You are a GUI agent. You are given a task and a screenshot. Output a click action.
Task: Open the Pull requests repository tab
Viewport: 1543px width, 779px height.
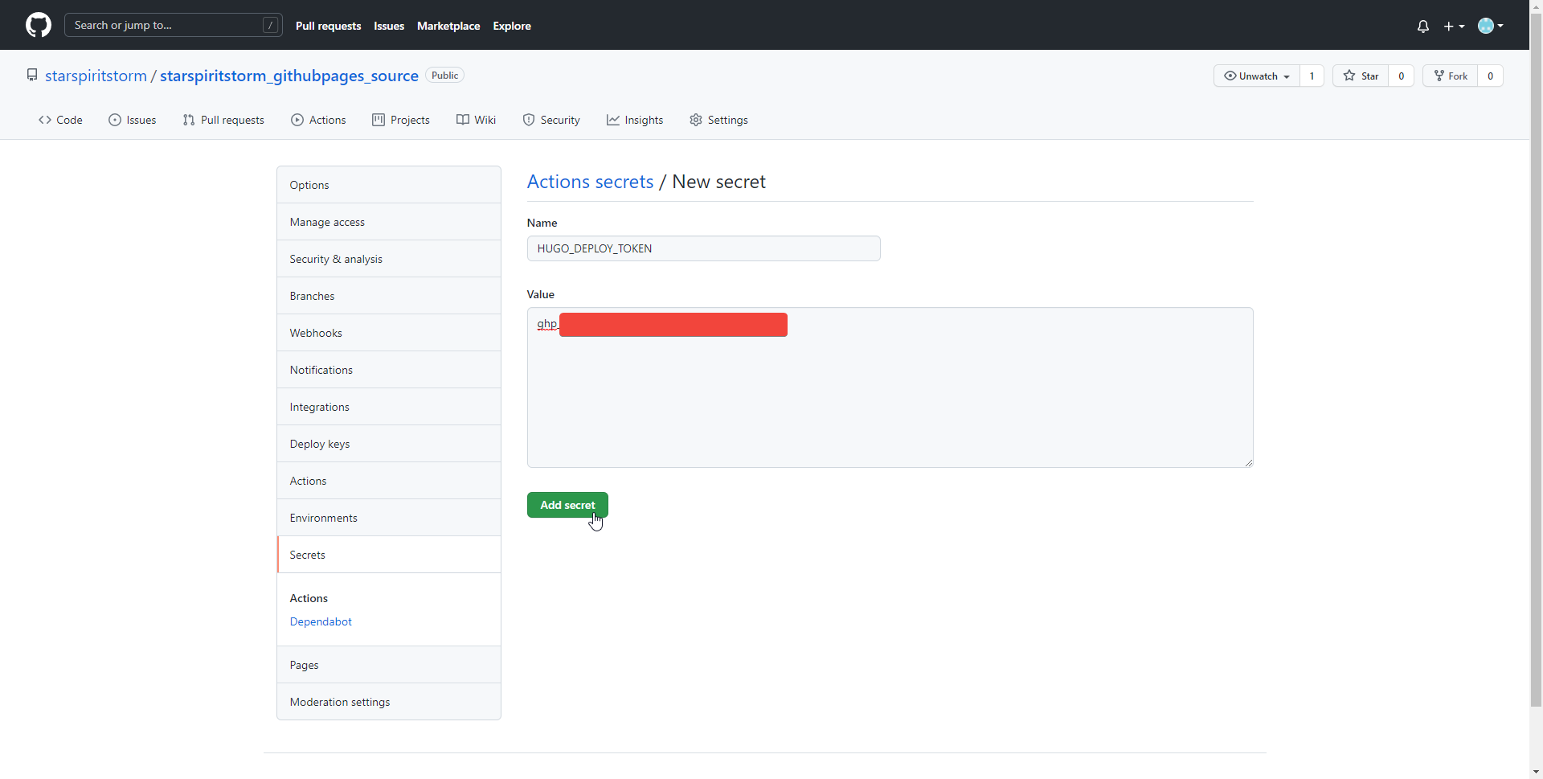(x=223, y=120)
